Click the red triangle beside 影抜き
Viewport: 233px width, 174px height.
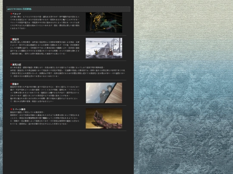pos(11,84)
